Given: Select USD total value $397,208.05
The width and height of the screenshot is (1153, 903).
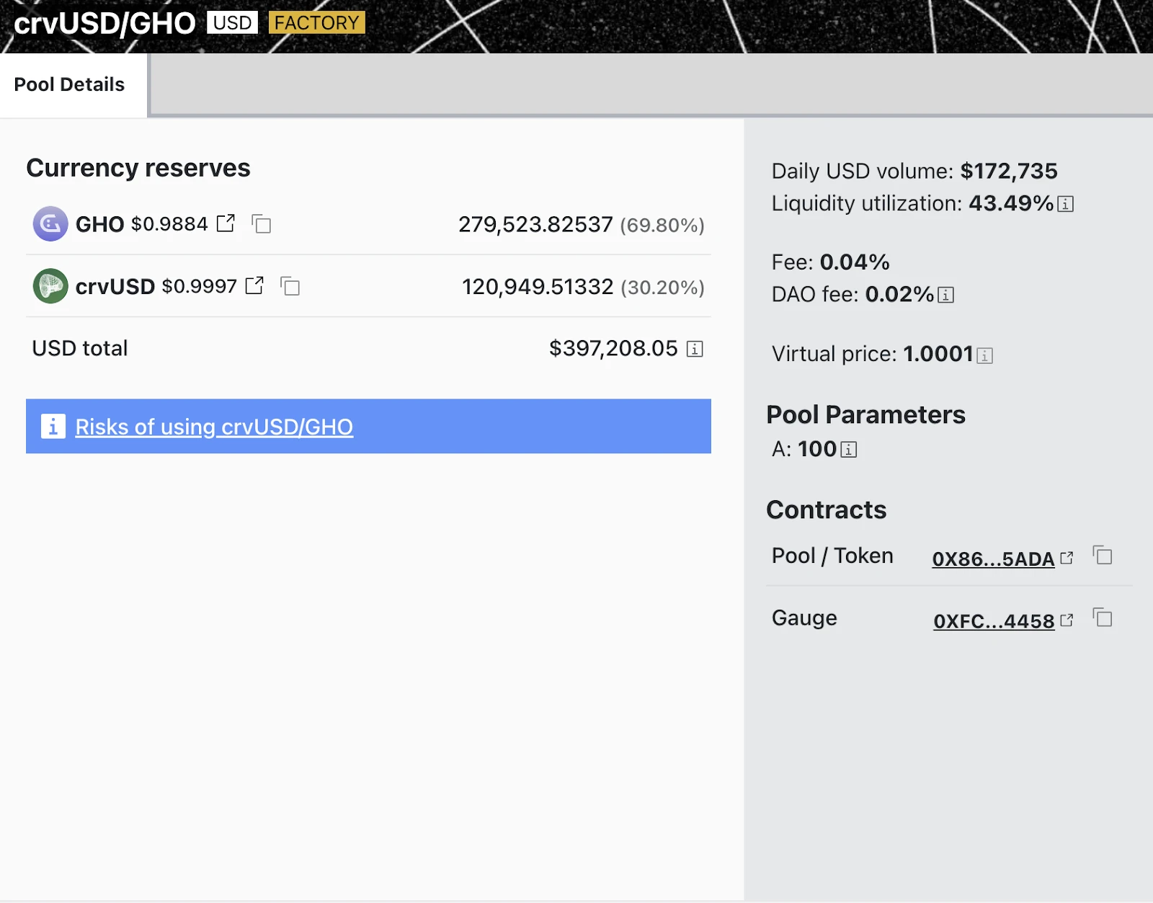Looking at the screenshot, I should tap(613, 349).
